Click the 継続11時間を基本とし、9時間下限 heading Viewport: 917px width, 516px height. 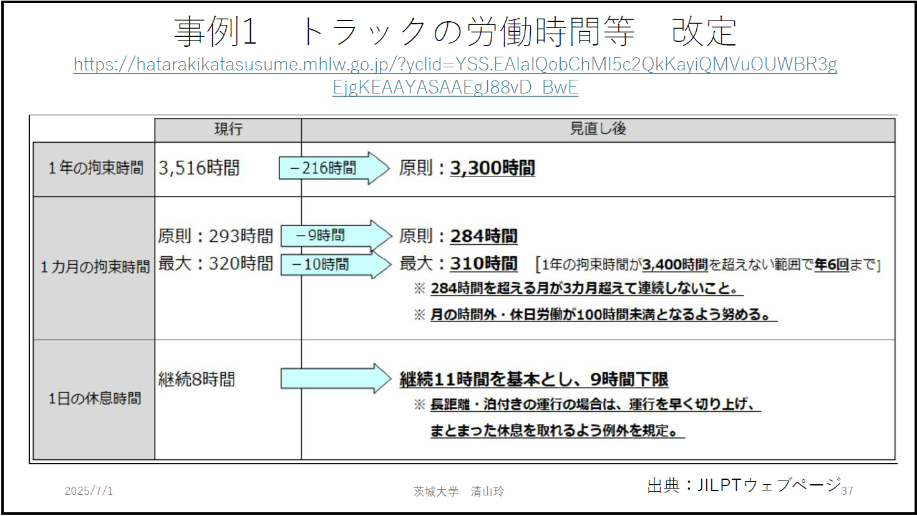(x=533, y=379)
